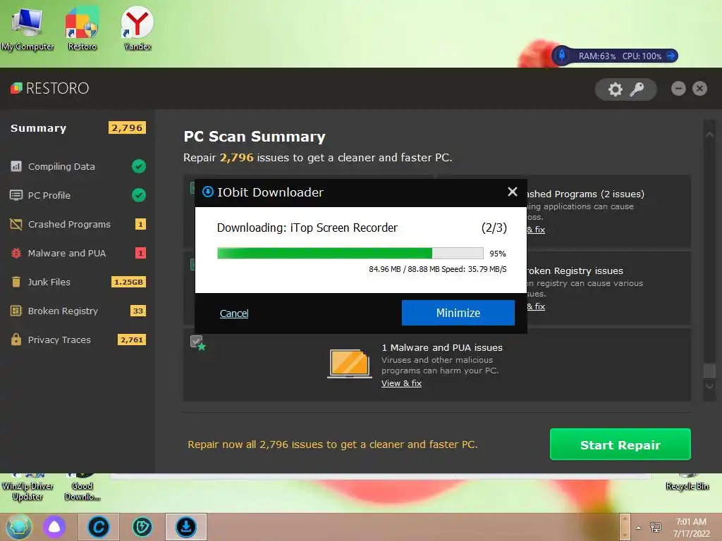Image resolution: width=722 pixels, height=541 pixels.
Task: Cancel the IObit download
Action: 234,313
